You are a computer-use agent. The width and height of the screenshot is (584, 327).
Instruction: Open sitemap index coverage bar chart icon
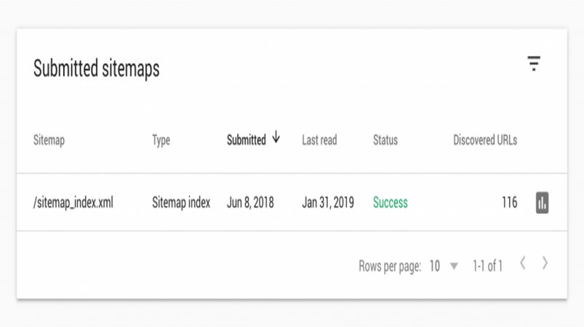point(543,203)
